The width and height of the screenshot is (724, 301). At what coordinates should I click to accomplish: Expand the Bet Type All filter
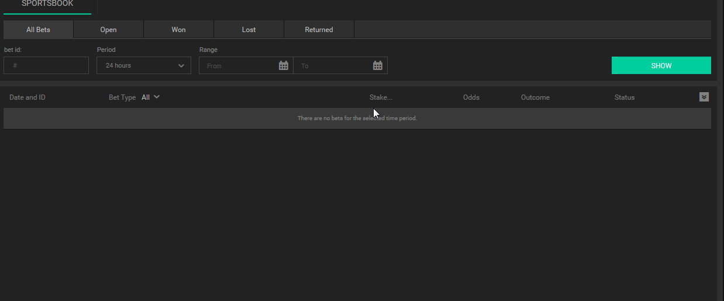(151, 97)
